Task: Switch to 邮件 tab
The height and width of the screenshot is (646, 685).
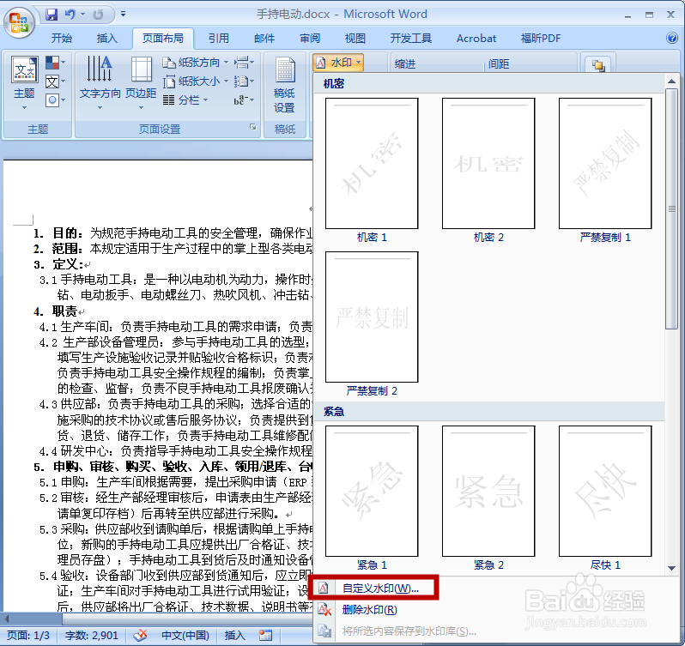Action: [x=264, y=39]
